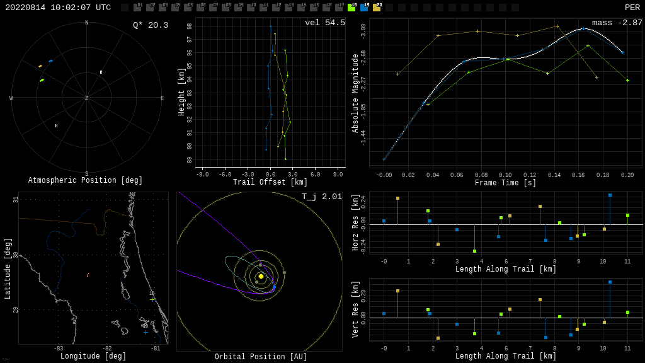Click the UTC timestamp in top left
Screen dimensions: 645x363
point(58,8)
